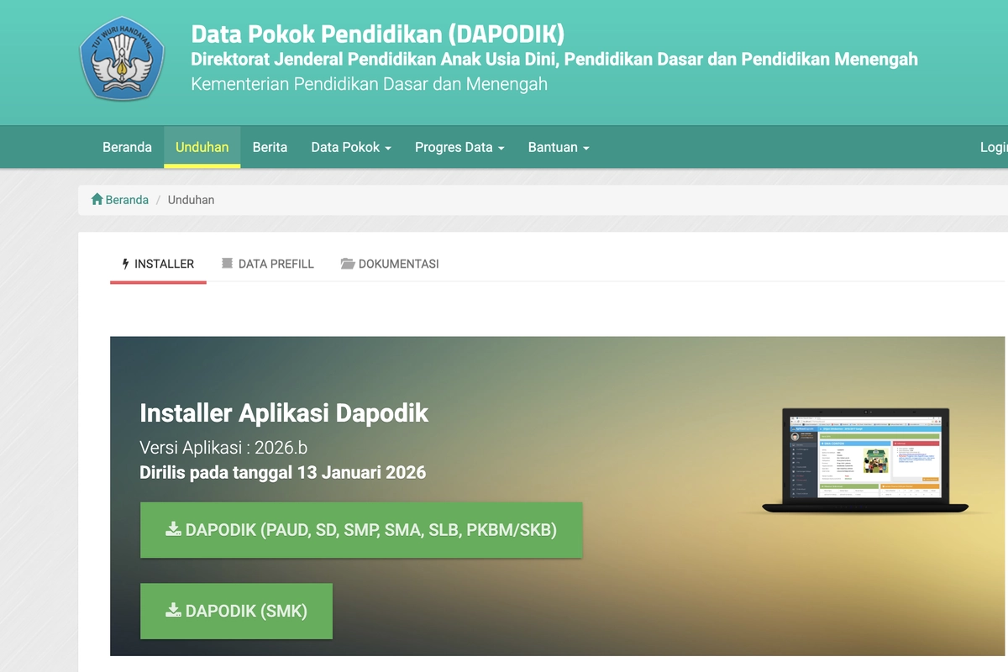Download DAPODIK (PAUD, SD, SMP, SMA, SLB, PKBM/SKB)

click(x=361, y=530)
